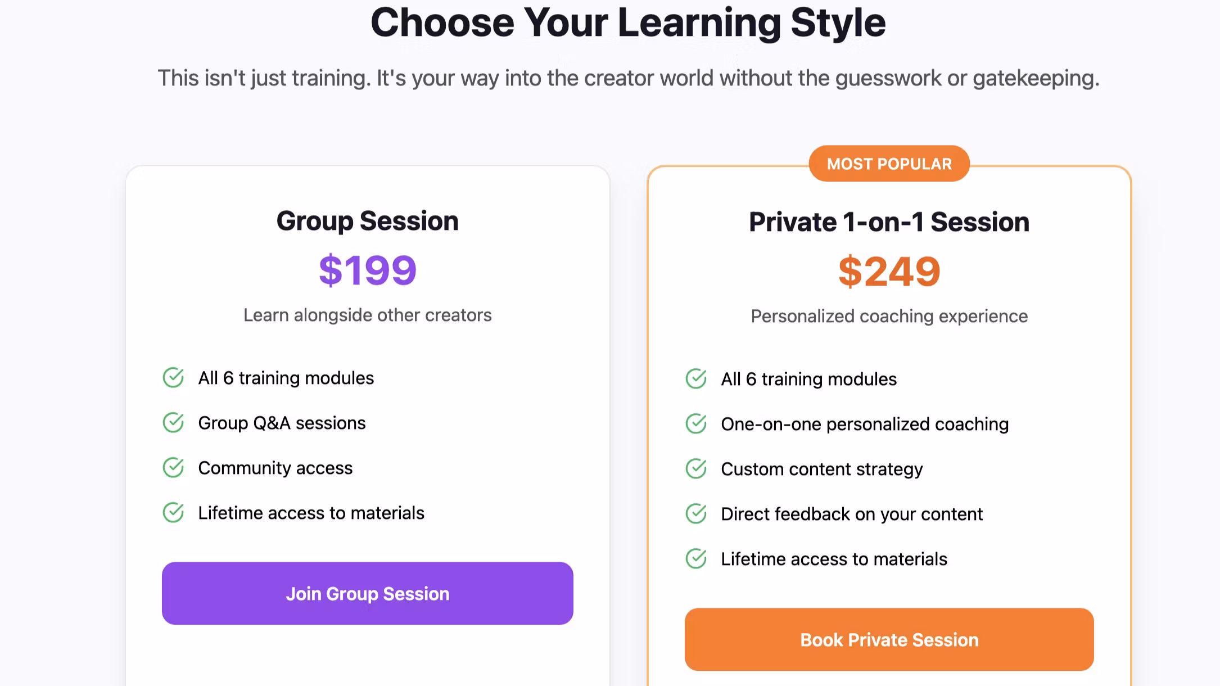Click the Custom content strategy feature text

[x=821, y=469]
